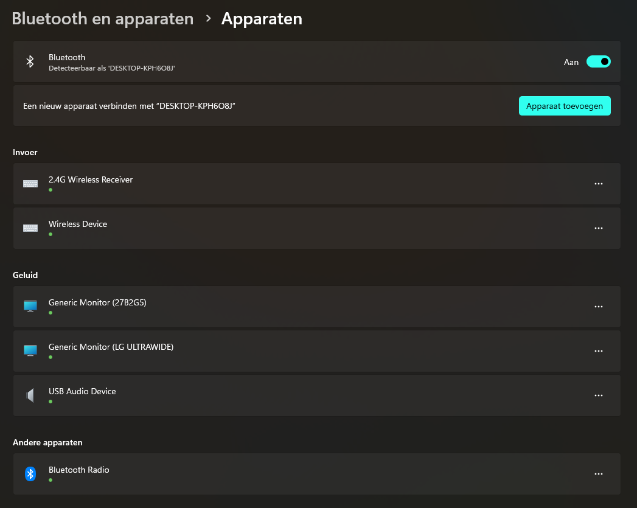This screenshot has height=508, width=637.
Task: Click the monitor icon for LG ULTRAWIDE
Action: (30, 350)
